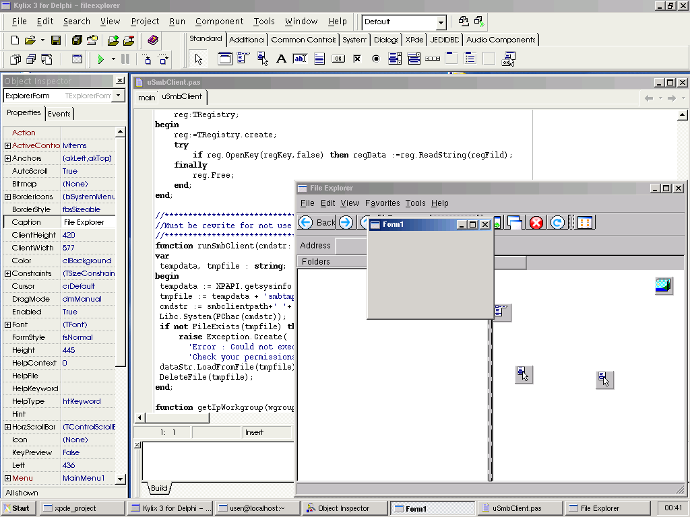Select the arrow pointer tool in component palette
Image resolution: width=690 pixels, height=517 pixels.
[199, 59]
